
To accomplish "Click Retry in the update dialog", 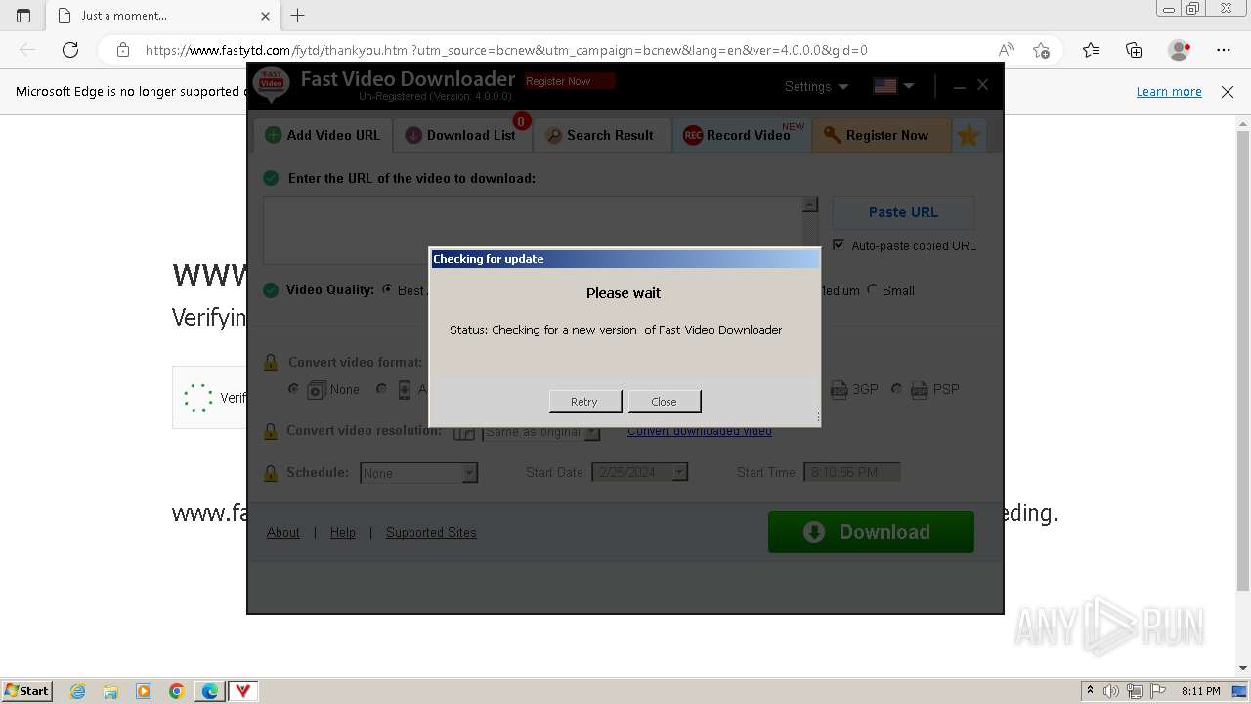I will click(584, 401).
